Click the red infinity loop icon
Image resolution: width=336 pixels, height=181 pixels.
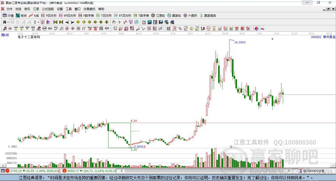262,29
